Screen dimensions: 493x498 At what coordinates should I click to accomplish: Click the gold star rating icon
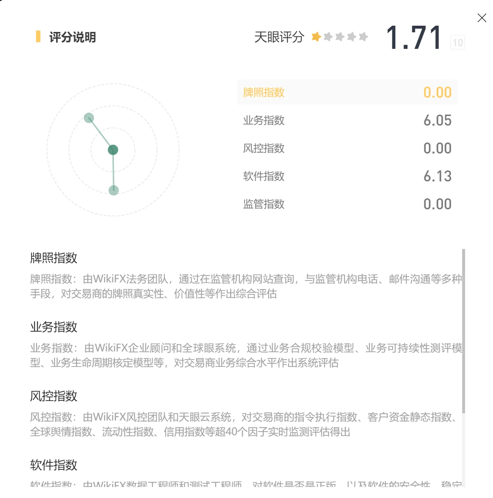tap(316, 37)
